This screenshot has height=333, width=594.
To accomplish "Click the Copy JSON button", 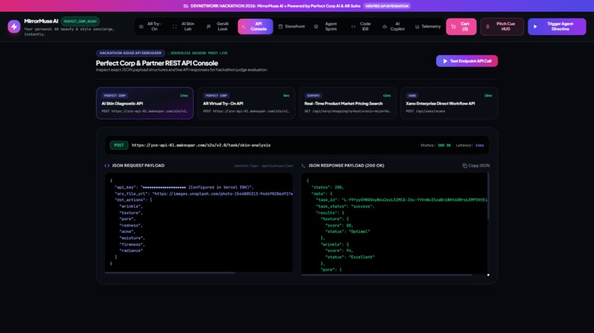I will tap(476, 165).
